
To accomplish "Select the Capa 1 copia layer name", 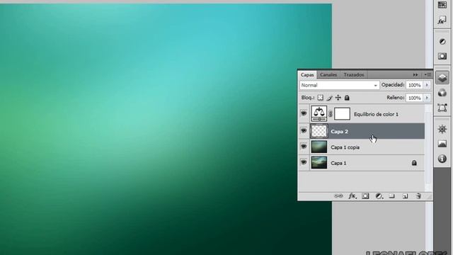I will click(345, 147).
